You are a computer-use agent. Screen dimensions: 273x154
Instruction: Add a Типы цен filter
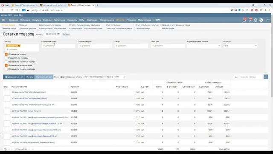point(168,46)
